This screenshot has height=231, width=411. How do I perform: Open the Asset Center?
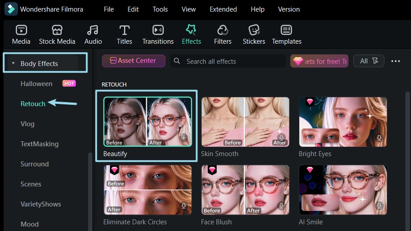pos(134,61)
